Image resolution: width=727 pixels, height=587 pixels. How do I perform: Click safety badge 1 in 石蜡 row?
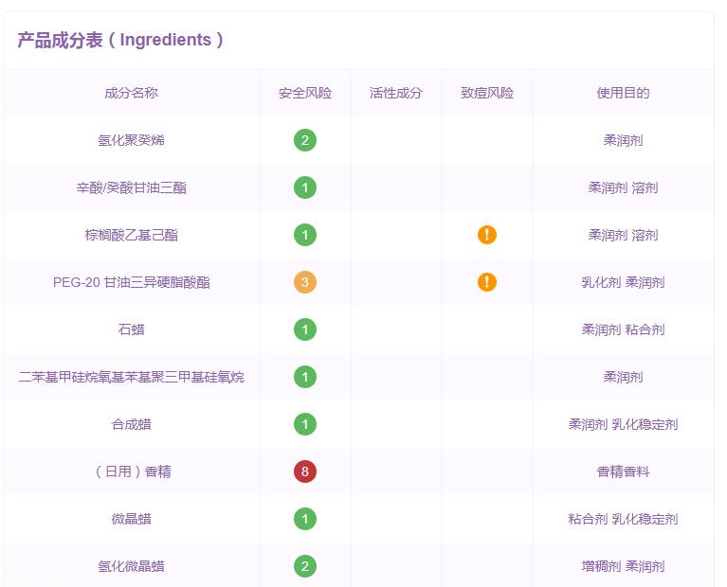point(305,329)
